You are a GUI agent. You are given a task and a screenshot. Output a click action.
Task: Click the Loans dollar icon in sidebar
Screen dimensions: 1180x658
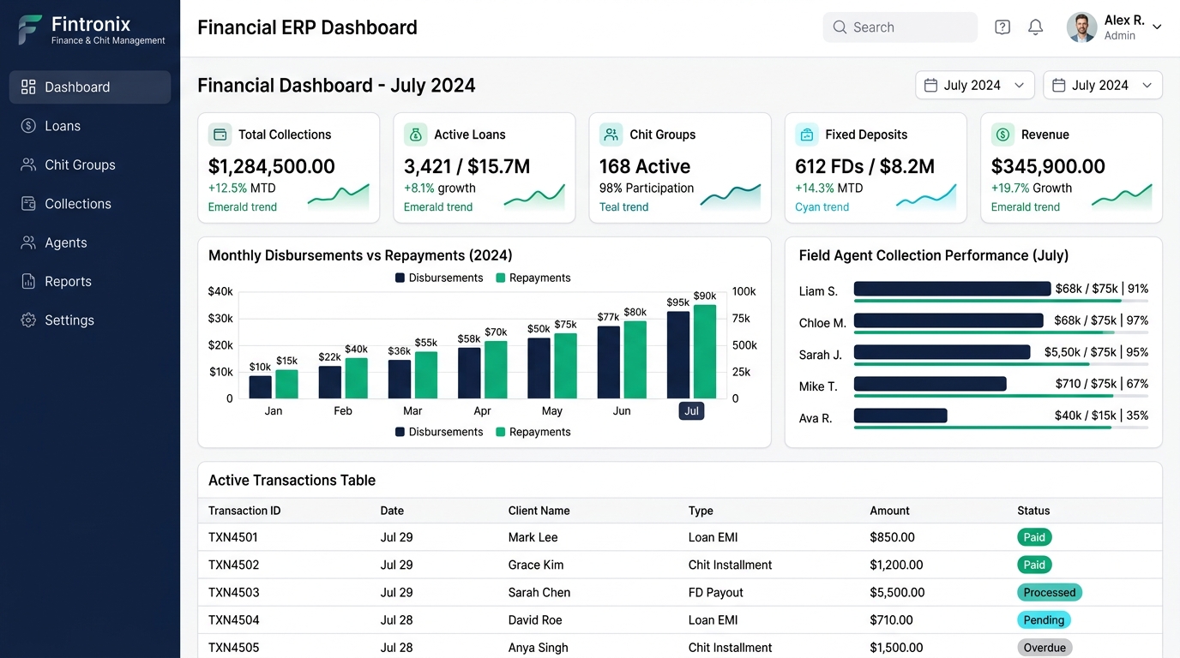(x=28, y=126)
